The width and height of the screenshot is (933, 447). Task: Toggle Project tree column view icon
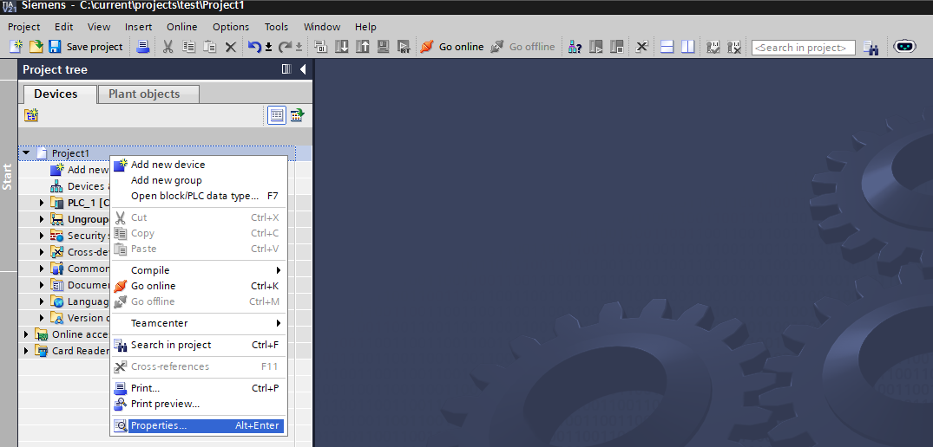pos(286,69)
